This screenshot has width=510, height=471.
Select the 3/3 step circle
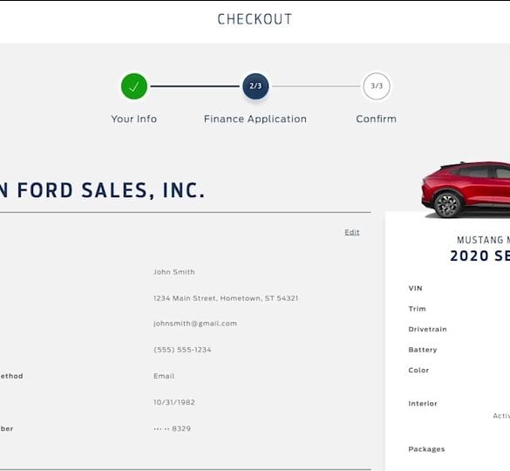377,86
